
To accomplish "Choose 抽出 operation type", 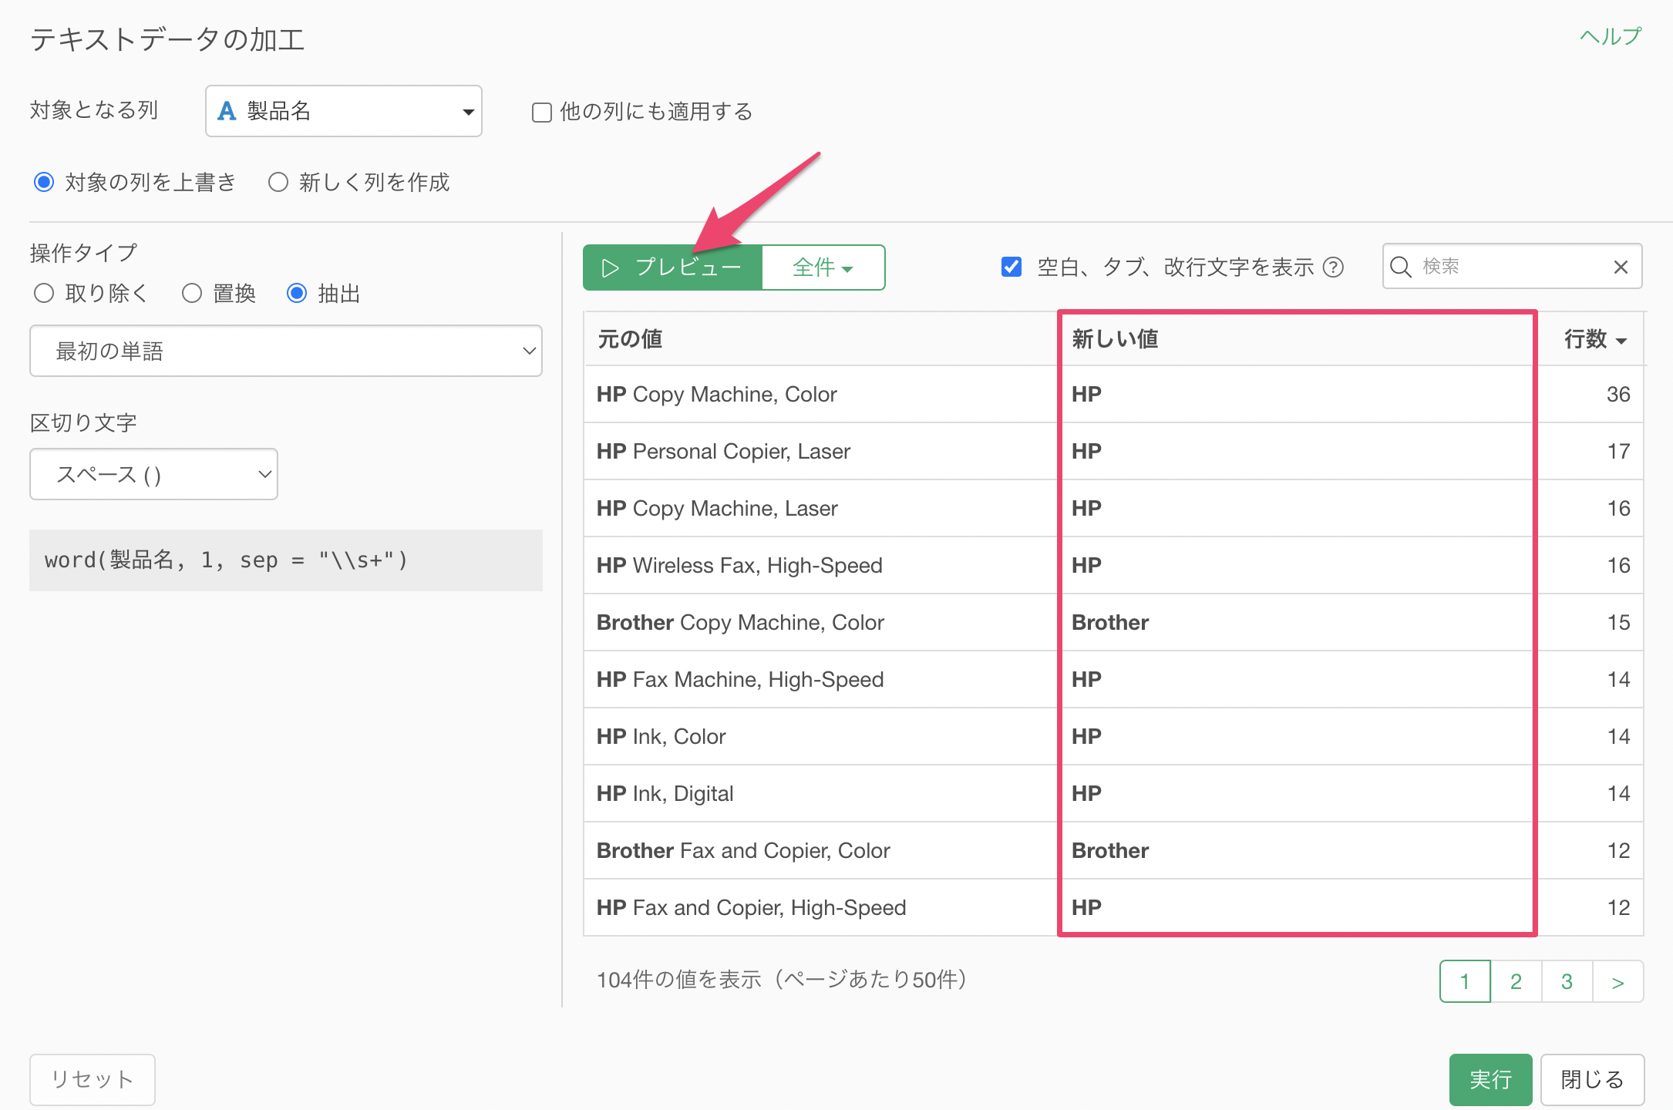I will click(297, 294).
